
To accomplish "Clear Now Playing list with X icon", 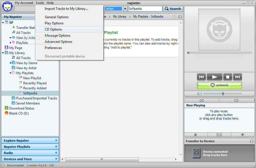I will (x=196, y=135).
